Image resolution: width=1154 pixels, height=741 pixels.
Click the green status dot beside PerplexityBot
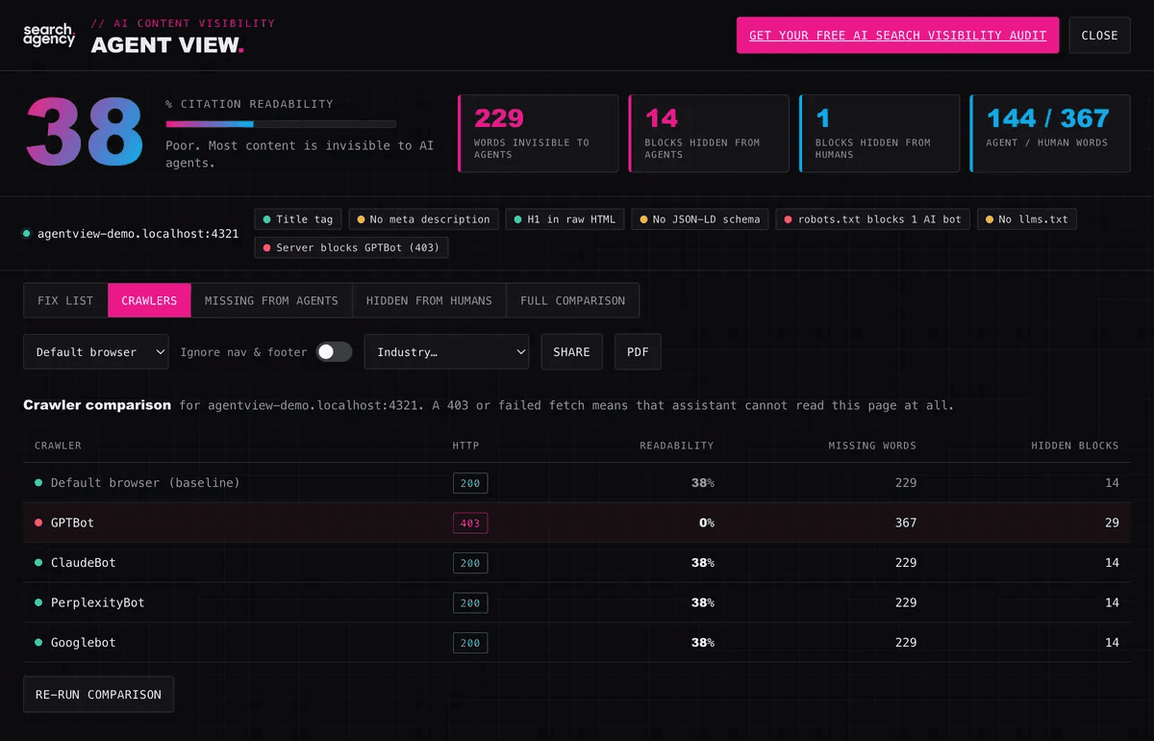pyautogui.click(x=38, y=602)
